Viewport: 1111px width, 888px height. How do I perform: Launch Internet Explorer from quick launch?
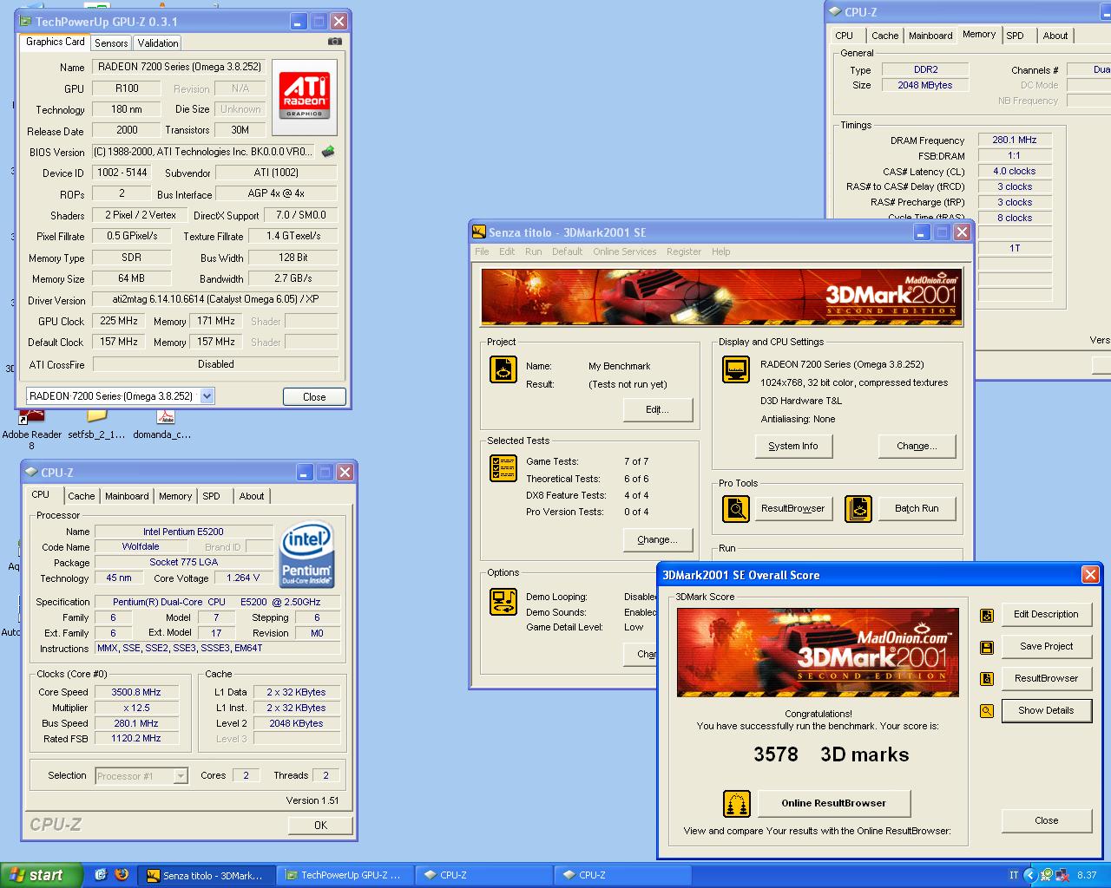click(x=101, y=875)
